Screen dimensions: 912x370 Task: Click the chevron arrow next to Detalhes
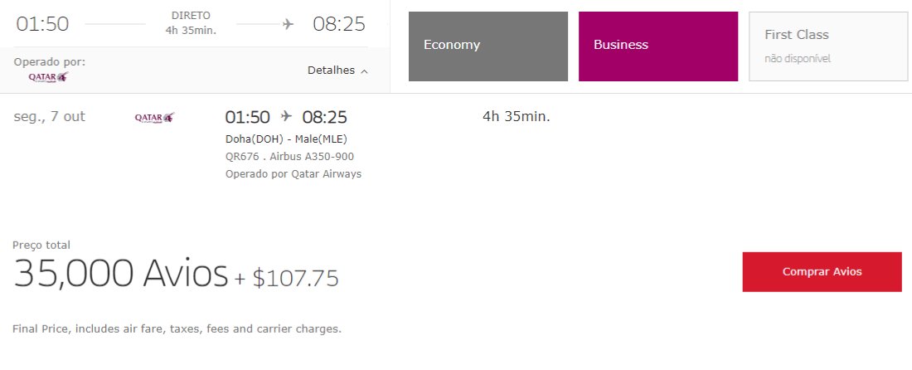[x=365, y=71]
